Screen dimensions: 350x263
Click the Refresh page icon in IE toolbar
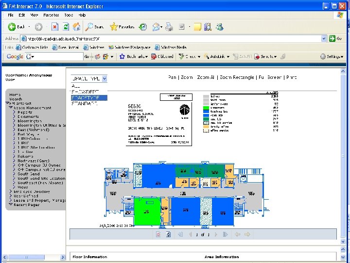(x=66, y=27)
